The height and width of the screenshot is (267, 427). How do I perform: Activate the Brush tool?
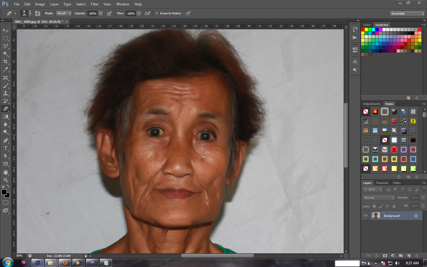pos(6,85)
